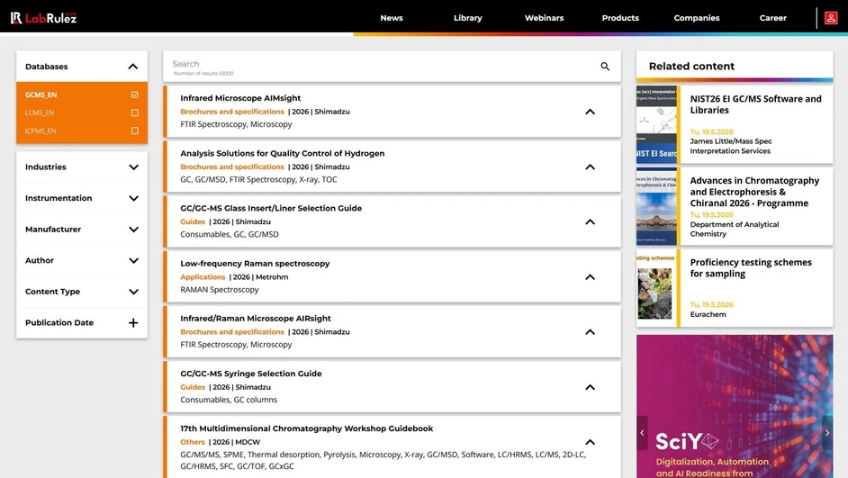Click Guides tag under Syringe Selection Guide
848x478 pixels.
click(193, 387)
